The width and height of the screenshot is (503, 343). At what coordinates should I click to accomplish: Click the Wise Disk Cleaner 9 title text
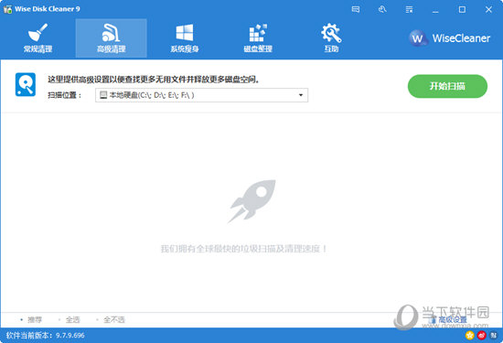(48, 9)
